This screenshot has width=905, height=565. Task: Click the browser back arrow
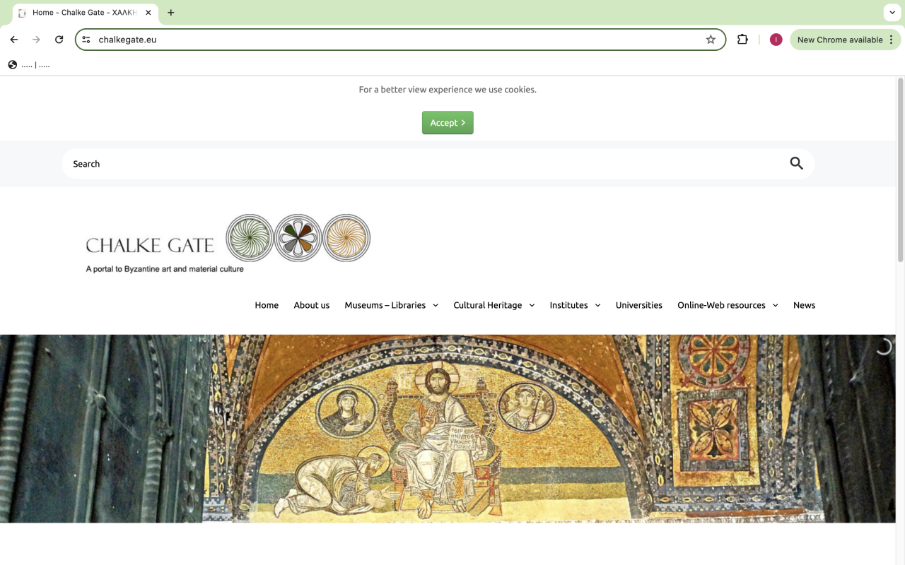(x=14, y=40)
